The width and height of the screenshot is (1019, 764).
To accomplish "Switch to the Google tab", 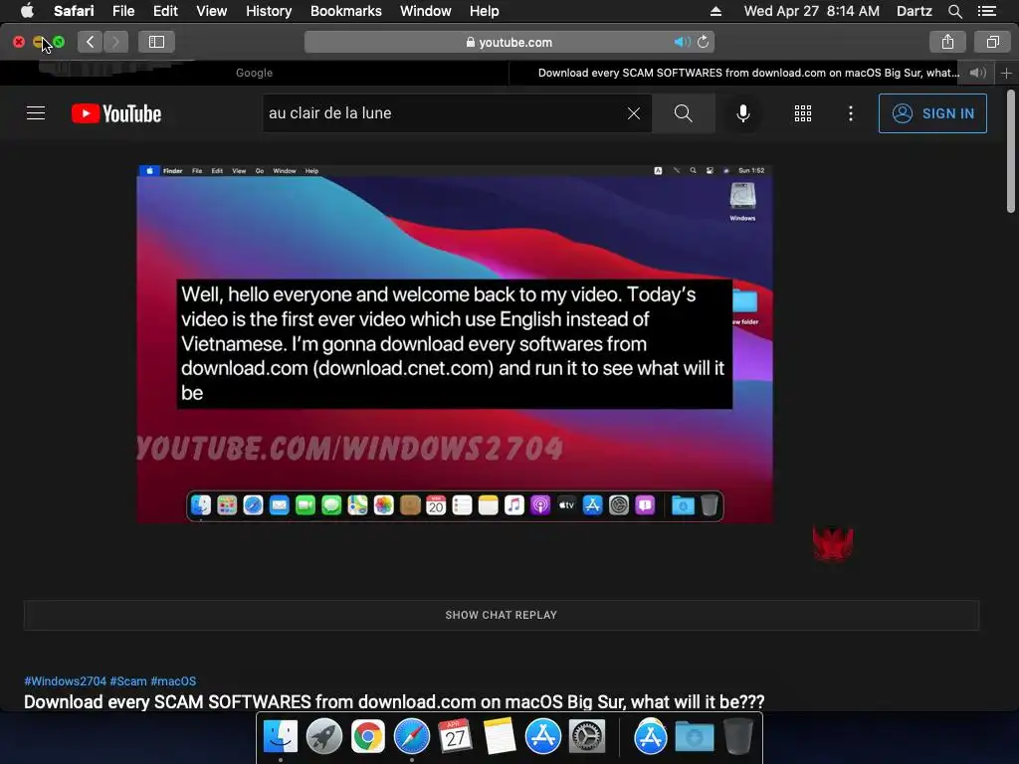I will 254,73.
